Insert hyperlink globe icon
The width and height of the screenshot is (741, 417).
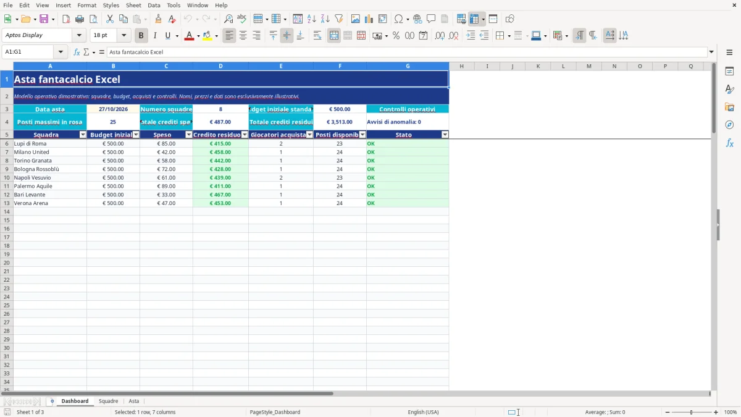(418, 19)
